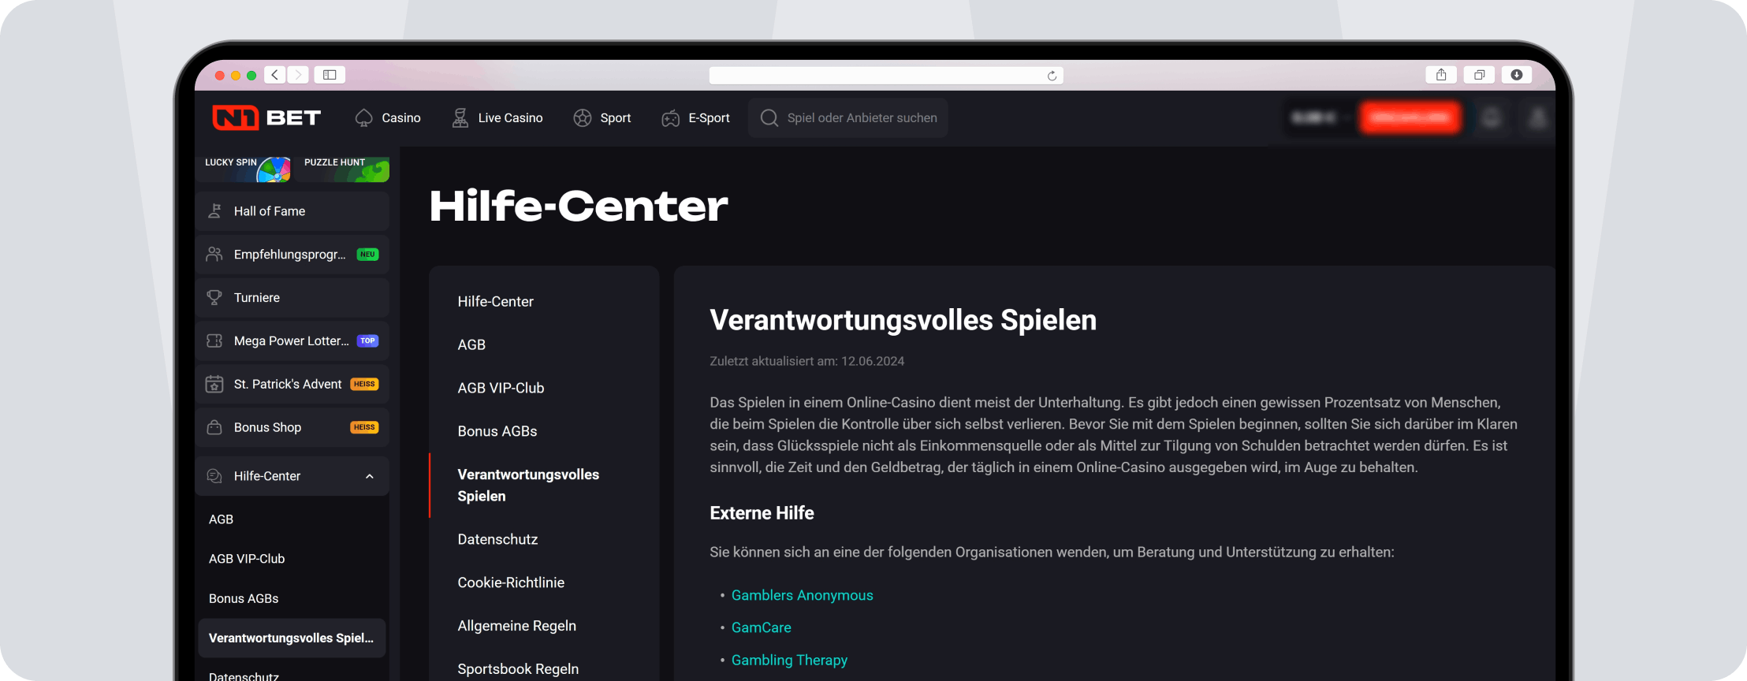The height and width of the screenshot is (681, 1747).
Task: Follow the GamCare link
Action: (x=762, y=628)
